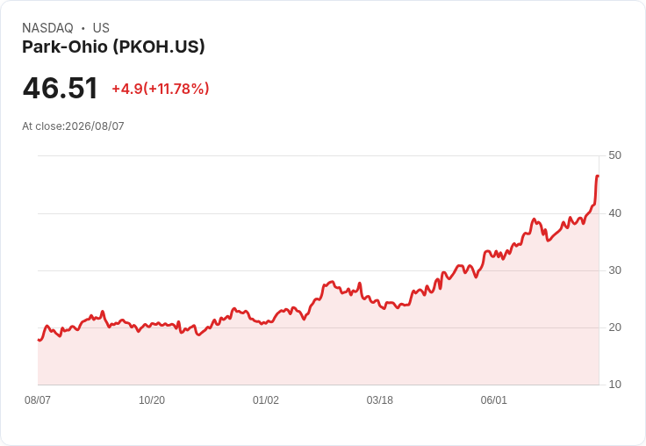Click the 50 price axis label
The image size is (646, 446).
614,155
